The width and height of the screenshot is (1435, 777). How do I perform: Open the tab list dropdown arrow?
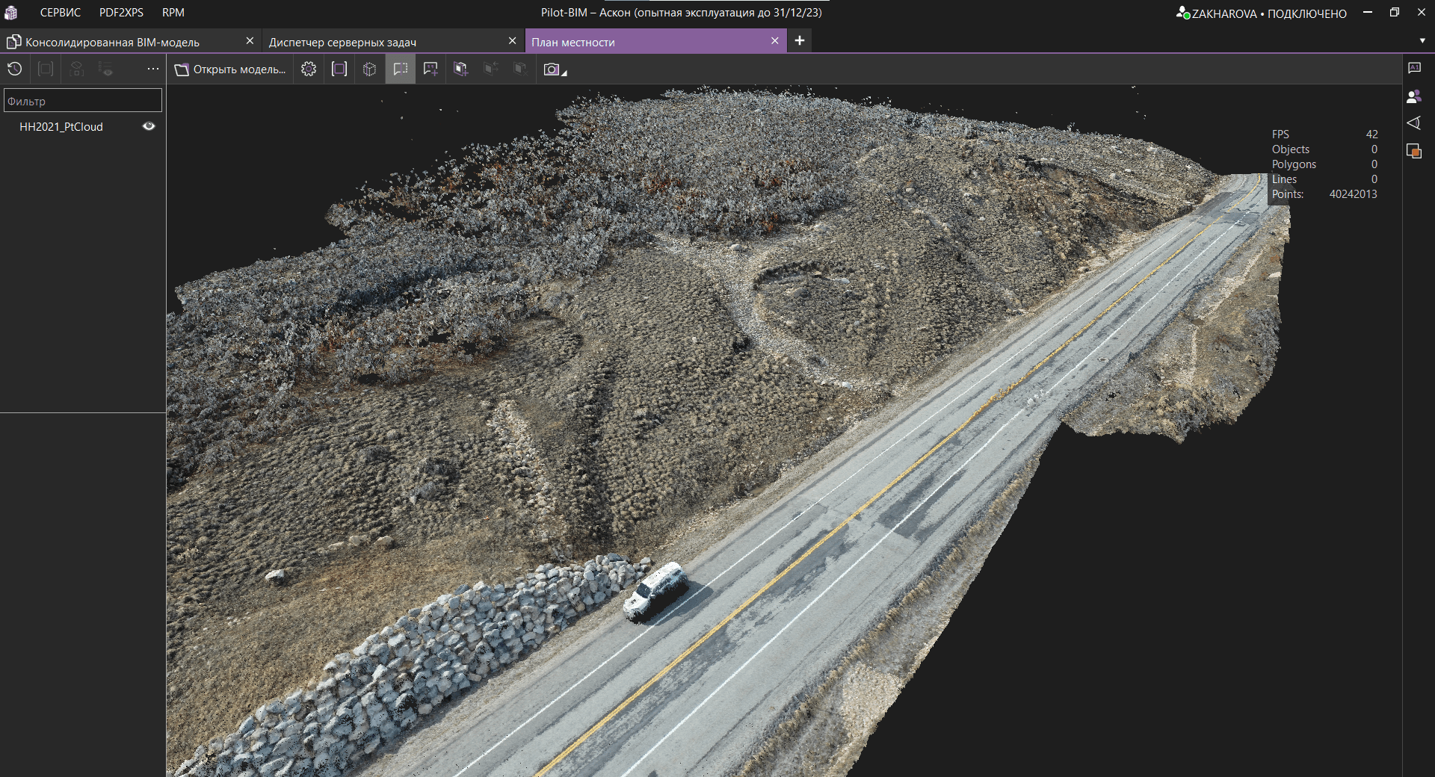point(1422,41)
